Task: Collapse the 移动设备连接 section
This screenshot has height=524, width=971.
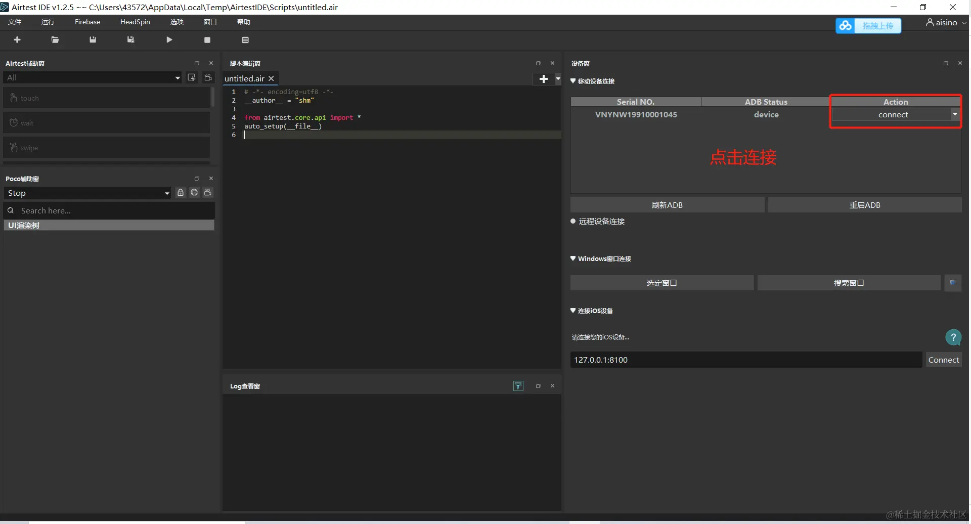Action: coord(573,81)
